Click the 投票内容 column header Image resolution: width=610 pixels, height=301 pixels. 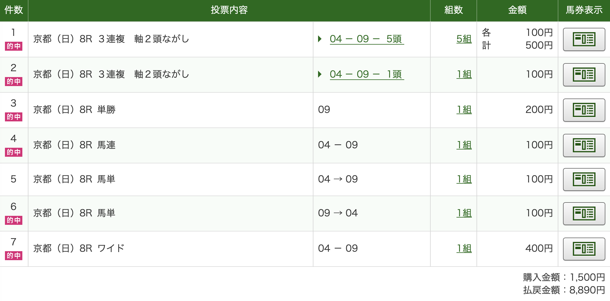coord(229,10)
